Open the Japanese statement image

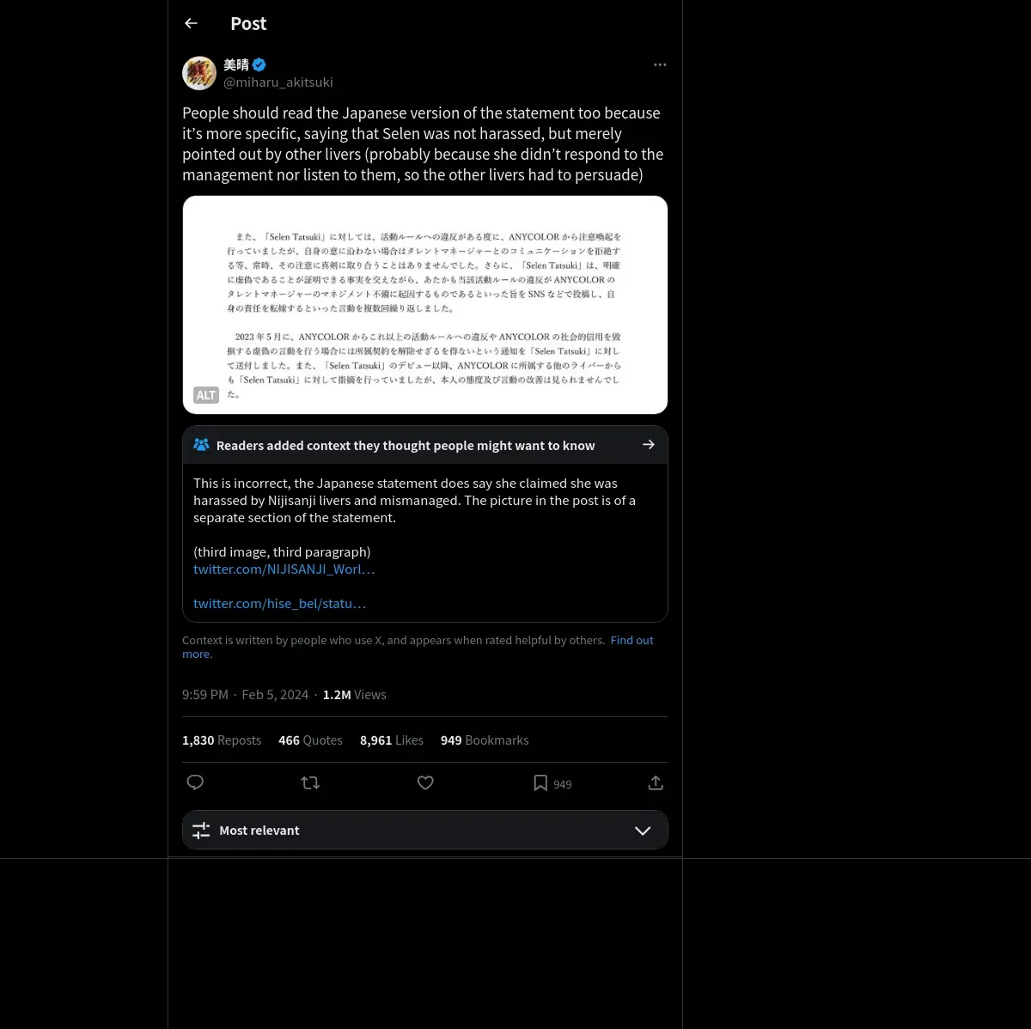(425, 305)
